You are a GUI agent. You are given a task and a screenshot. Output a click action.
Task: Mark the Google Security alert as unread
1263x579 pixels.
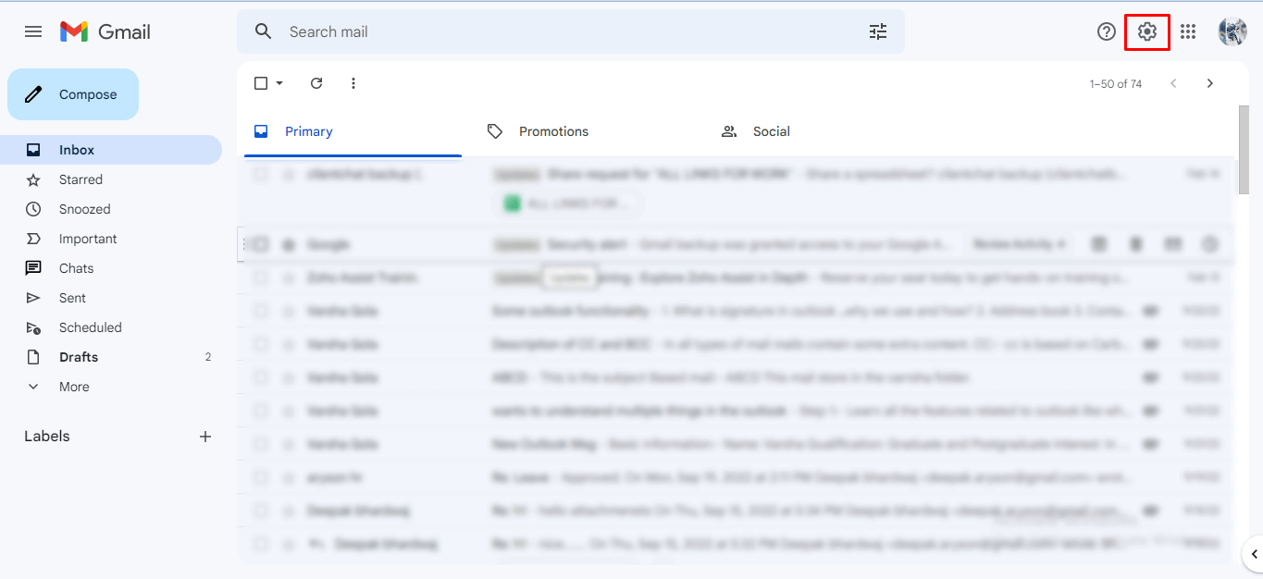point(1173,244)
